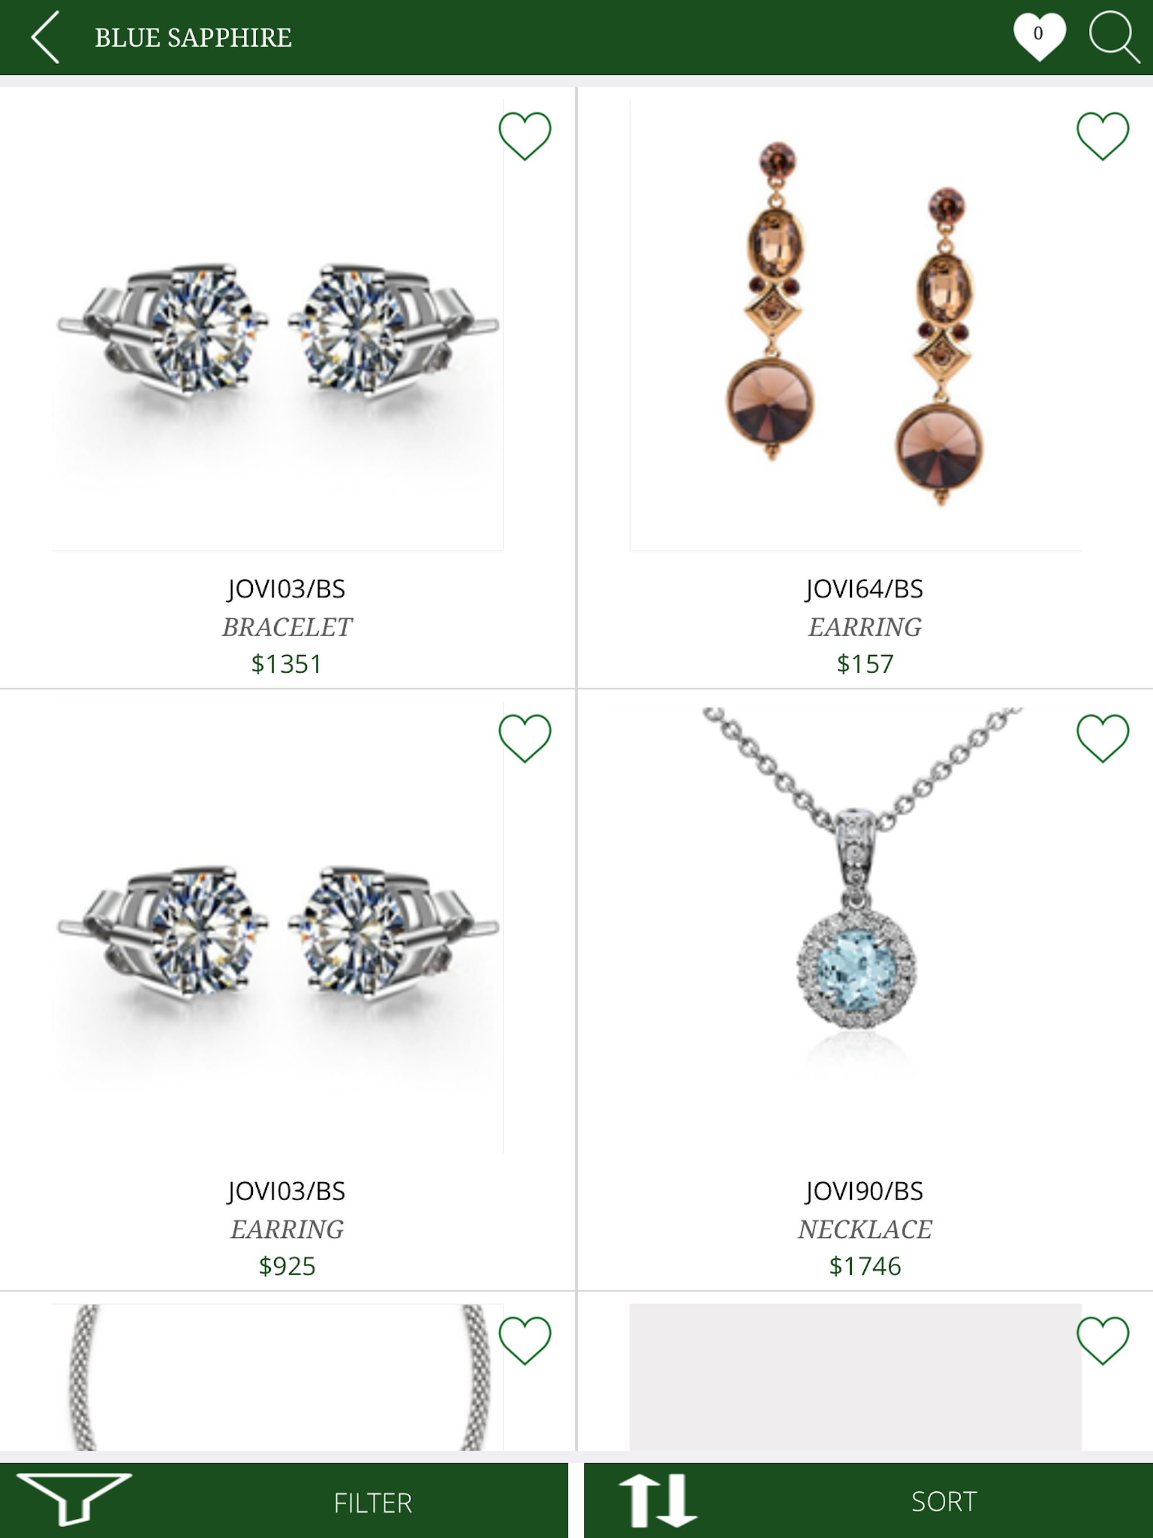Screen dimensions: 1153x1538
Task: Toggle heart on the blank placeholder item
Action: [1103, 1340]
